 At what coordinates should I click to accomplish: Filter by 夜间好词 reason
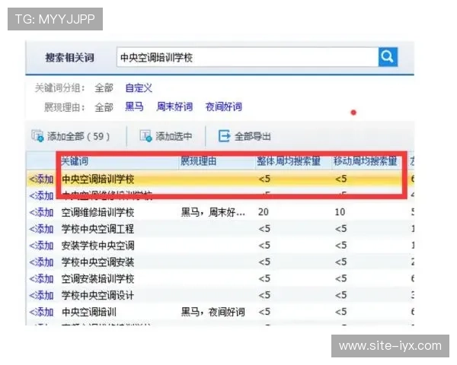coord(223,106)
